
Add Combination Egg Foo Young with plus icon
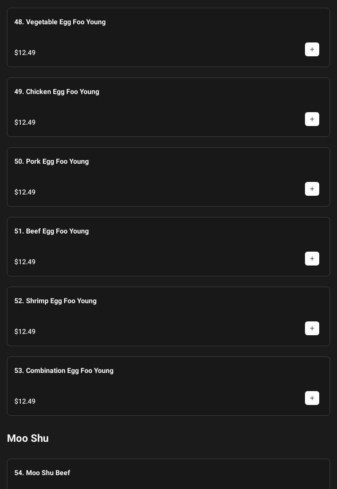click(x=312, y=398)
